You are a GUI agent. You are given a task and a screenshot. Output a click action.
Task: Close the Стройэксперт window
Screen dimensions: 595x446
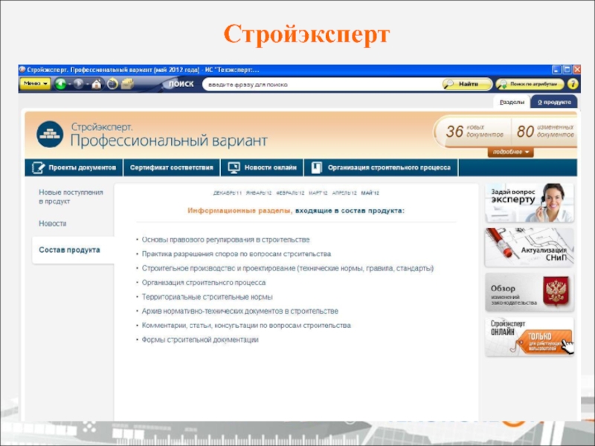pyautogui.click(x=577, y=70)
